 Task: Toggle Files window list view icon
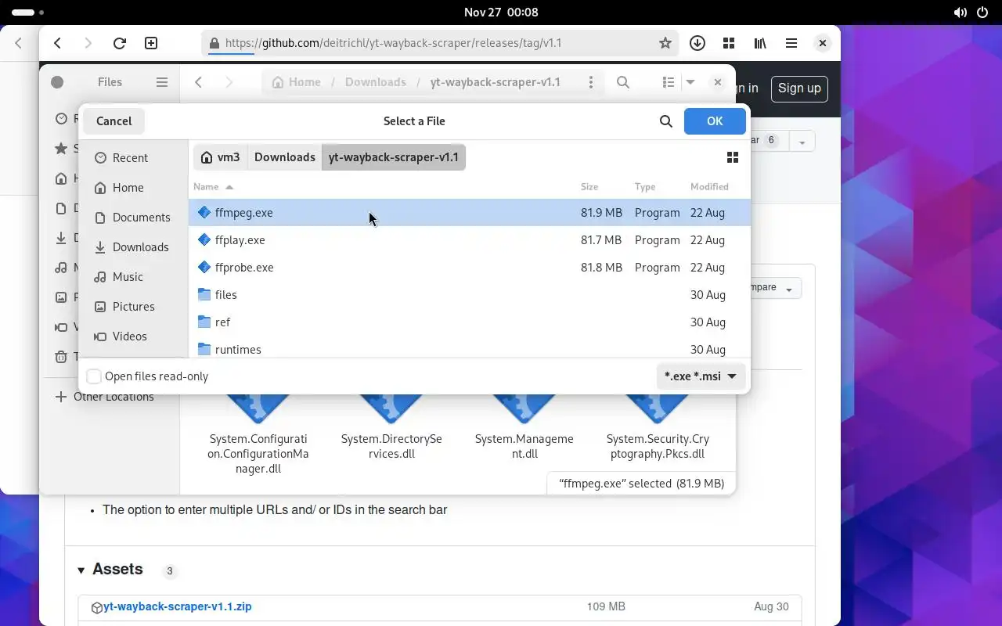[668, 82]
